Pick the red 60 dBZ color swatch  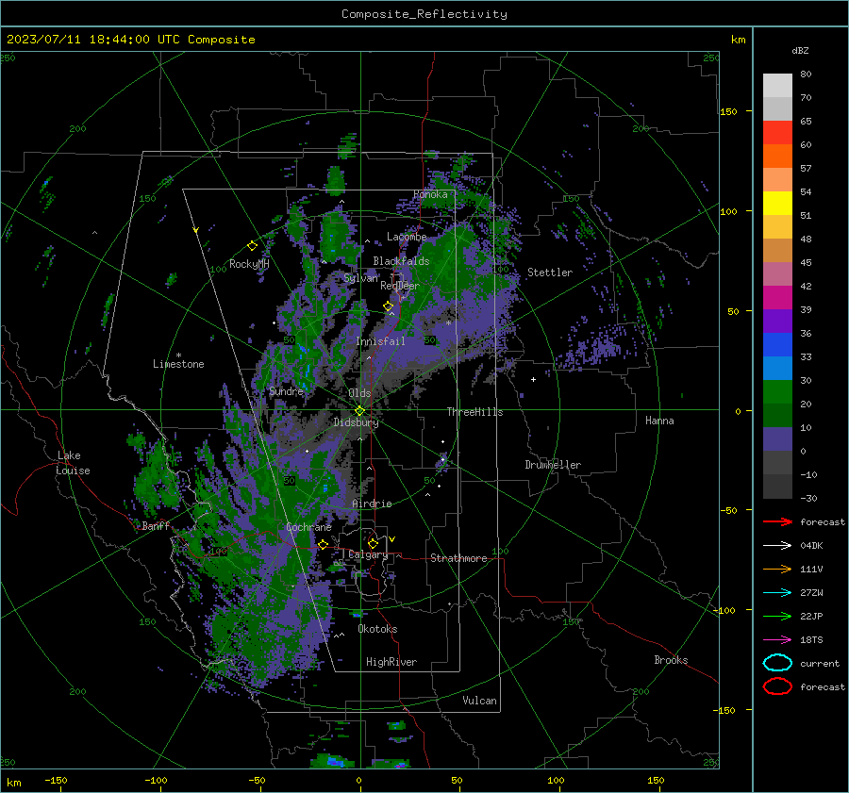pyautogui.click(x=777, y=133)
